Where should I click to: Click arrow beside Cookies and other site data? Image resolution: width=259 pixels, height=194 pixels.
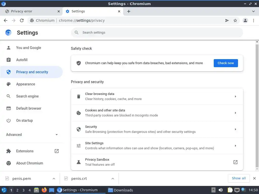click(235, 113)
